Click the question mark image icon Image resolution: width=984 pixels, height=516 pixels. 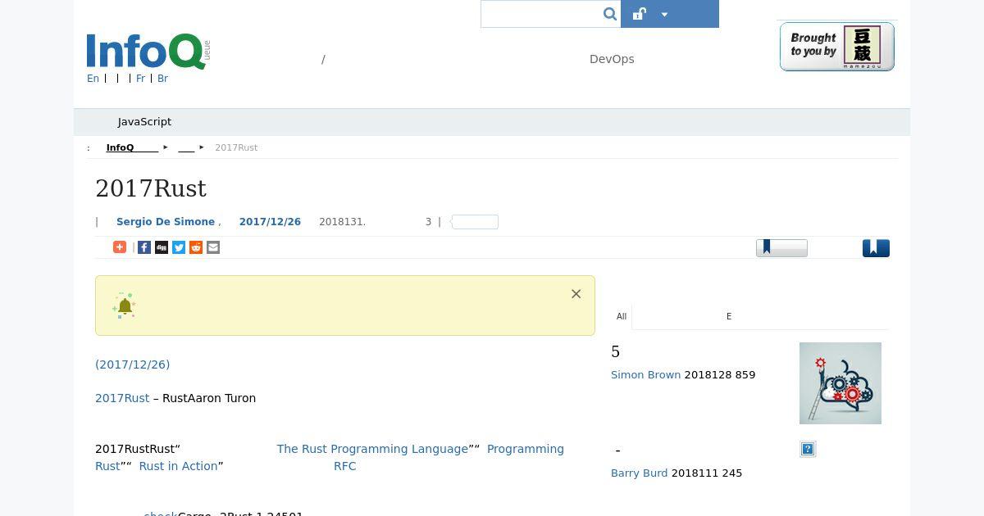(x=808, y=449)
